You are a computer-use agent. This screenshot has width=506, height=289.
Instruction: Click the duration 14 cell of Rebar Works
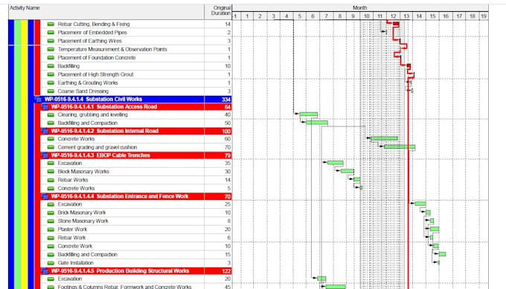click(218, 180)
